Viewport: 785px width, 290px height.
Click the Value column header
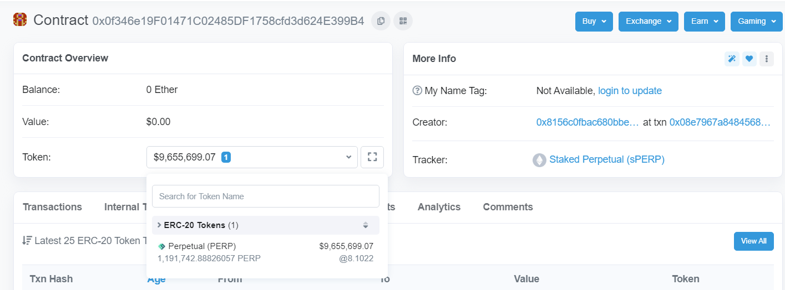[x=526, y=279]
